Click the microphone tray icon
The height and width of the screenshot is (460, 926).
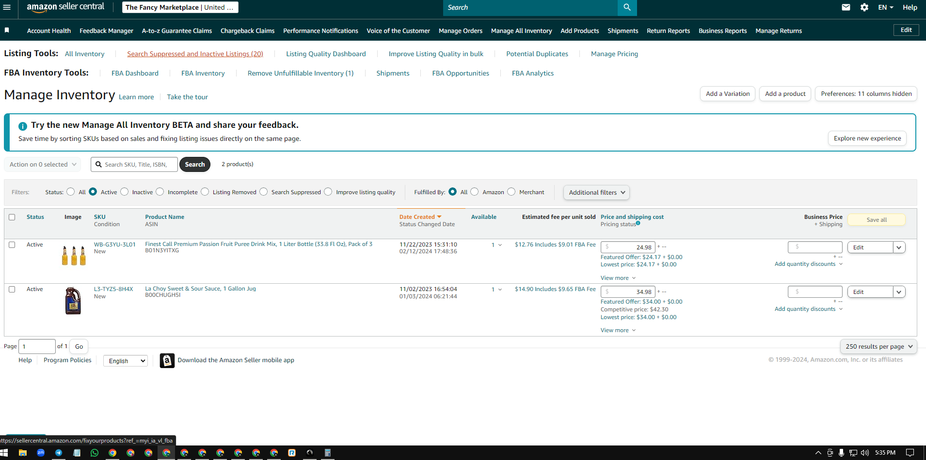click(841, 453)
